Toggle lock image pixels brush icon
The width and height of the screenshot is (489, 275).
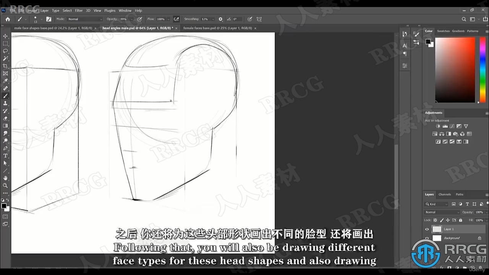pyautogui.click(x=442, y=220)
